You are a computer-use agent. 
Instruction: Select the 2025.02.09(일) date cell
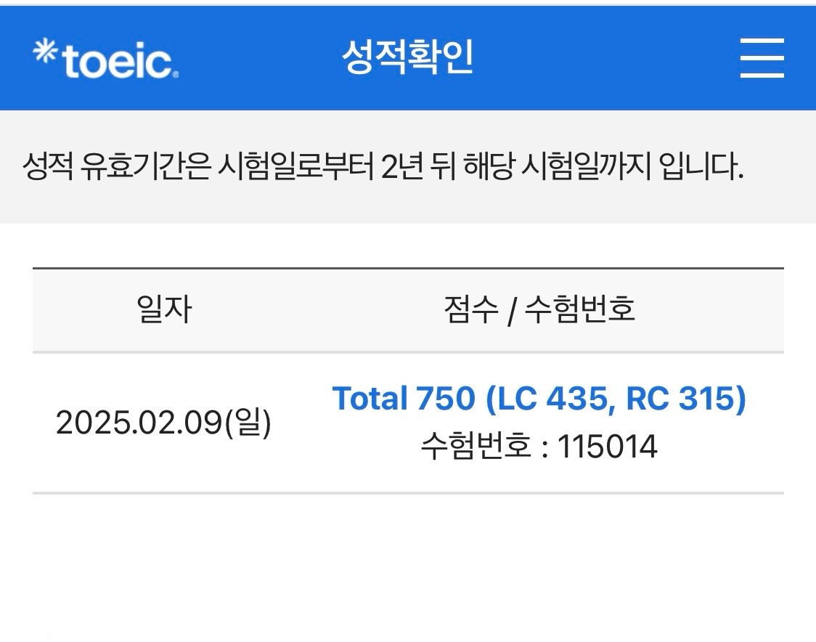(163, 422)
